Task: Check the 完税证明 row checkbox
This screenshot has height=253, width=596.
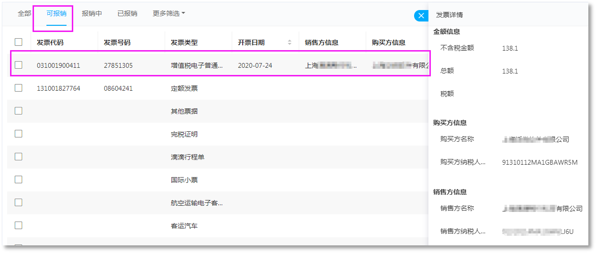Action: point(19,134)
